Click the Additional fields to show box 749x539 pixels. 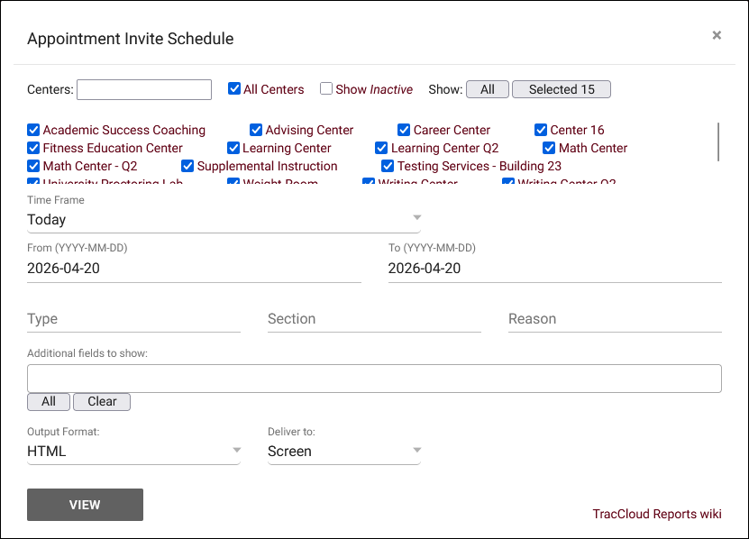click(x=374, y=379)
